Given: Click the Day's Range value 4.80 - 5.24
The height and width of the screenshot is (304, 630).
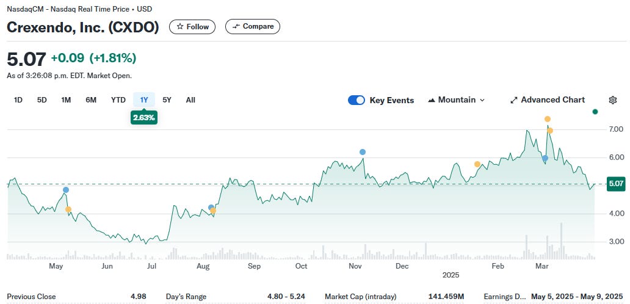Looking at the screenshot, I should click(x=286, y=297).
